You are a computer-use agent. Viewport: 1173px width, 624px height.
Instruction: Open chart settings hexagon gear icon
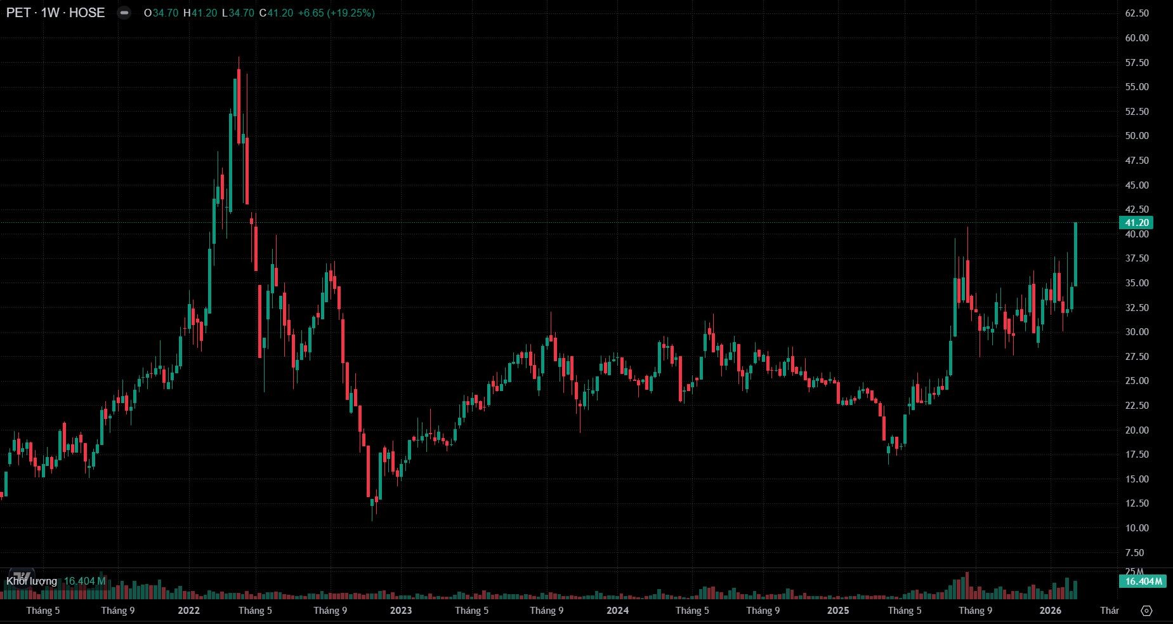[1146, 611]
